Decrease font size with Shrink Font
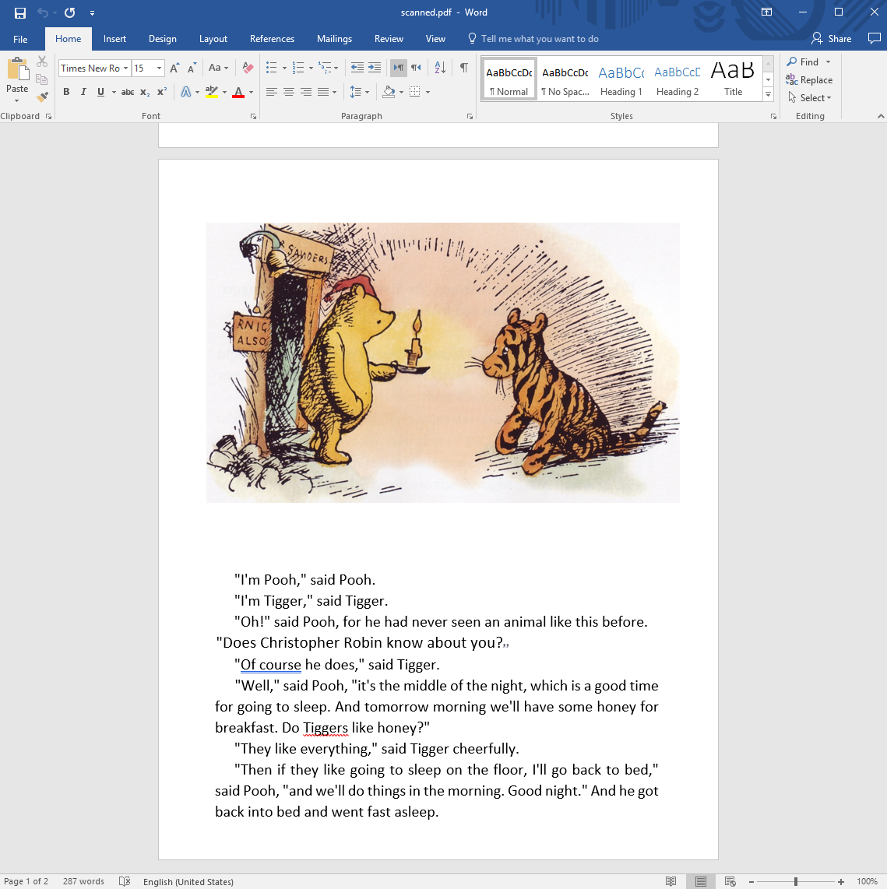The width and height of the screenshot is (887, 889). click(x=192, y=68)
